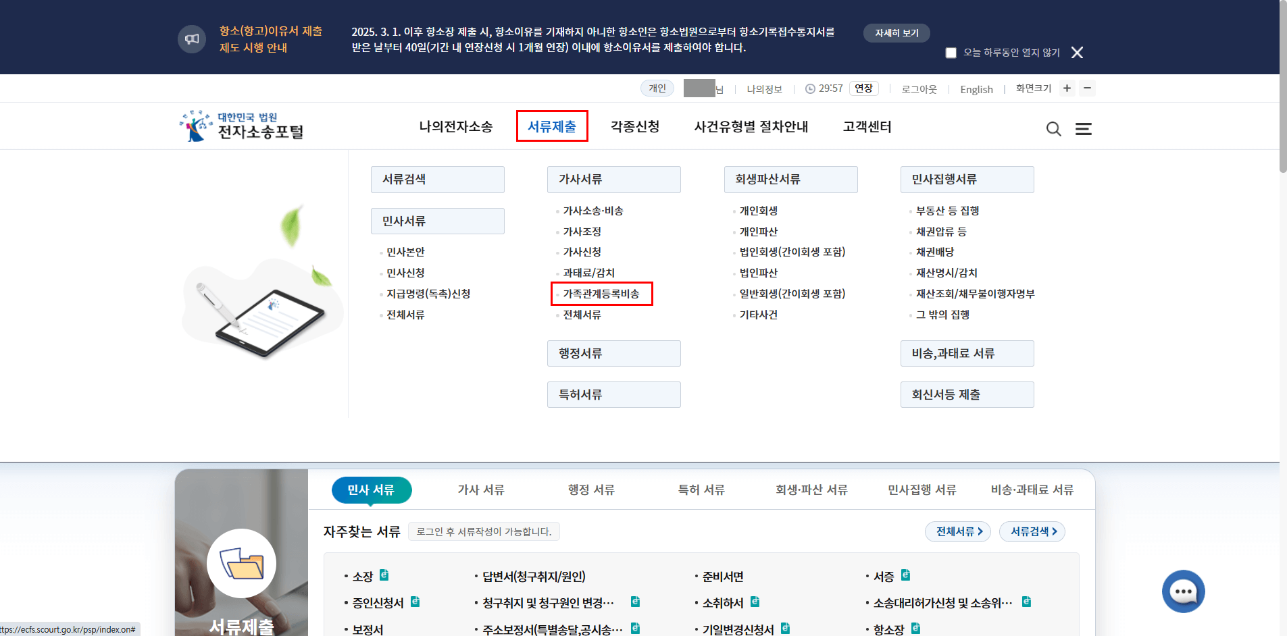This screenshot has height=636, width=1287.
Task: Switch language by clicking English
Action: [x=976, y=88]
